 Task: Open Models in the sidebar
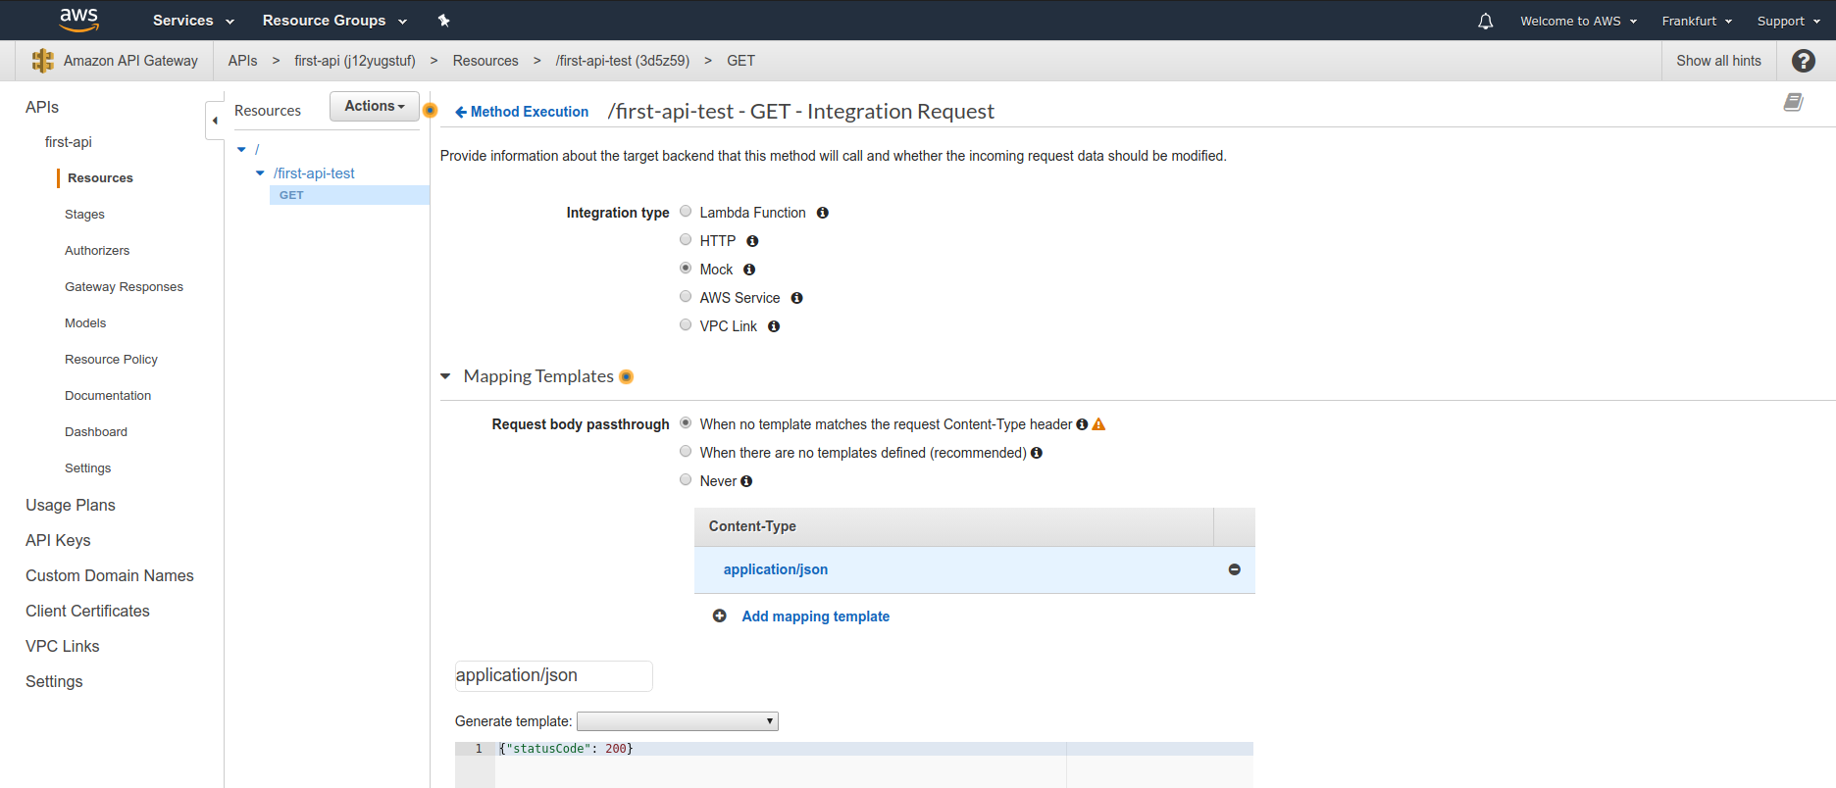point(85,323)
